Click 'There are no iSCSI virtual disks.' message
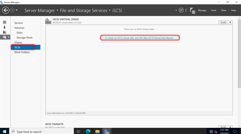The image size is (241, 134). coord(139,29)
